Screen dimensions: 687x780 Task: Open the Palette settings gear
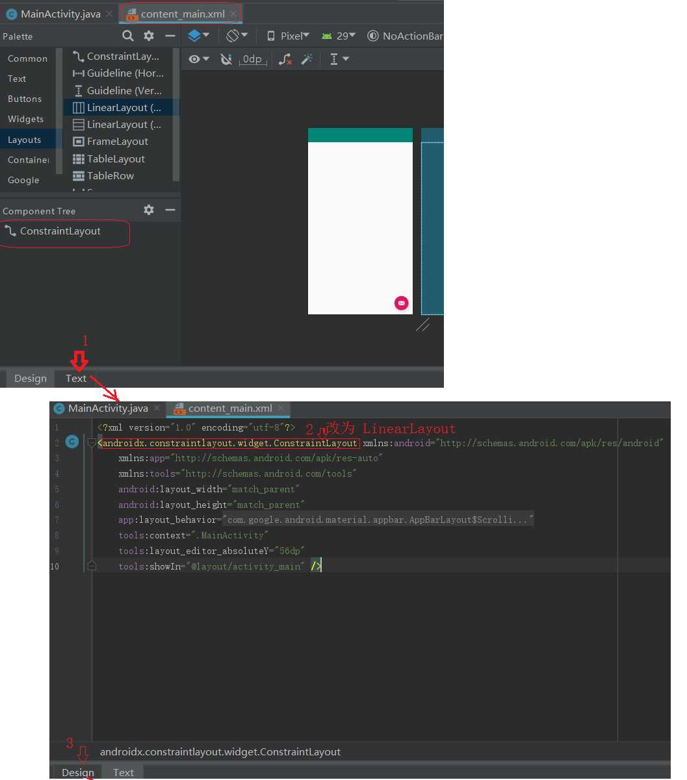pyautogui.click(x=148, y=36)
